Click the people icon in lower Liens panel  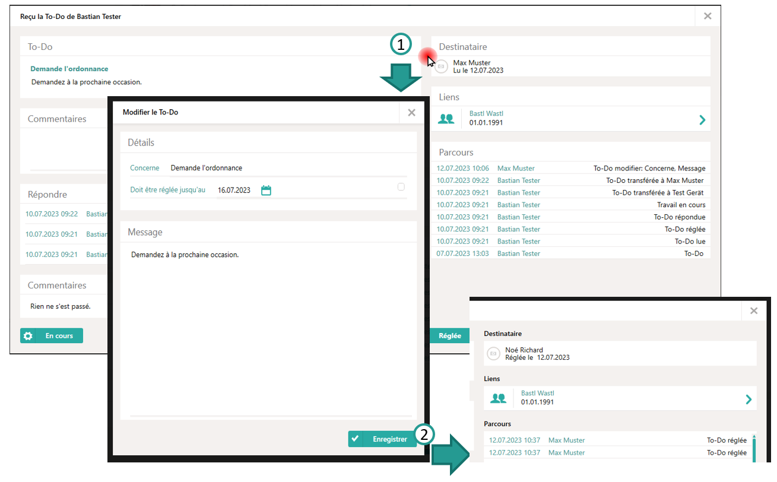[x=498, y=398]
